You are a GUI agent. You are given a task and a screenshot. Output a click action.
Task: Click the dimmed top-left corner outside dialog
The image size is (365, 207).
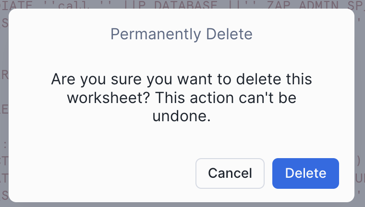point(3,3)
